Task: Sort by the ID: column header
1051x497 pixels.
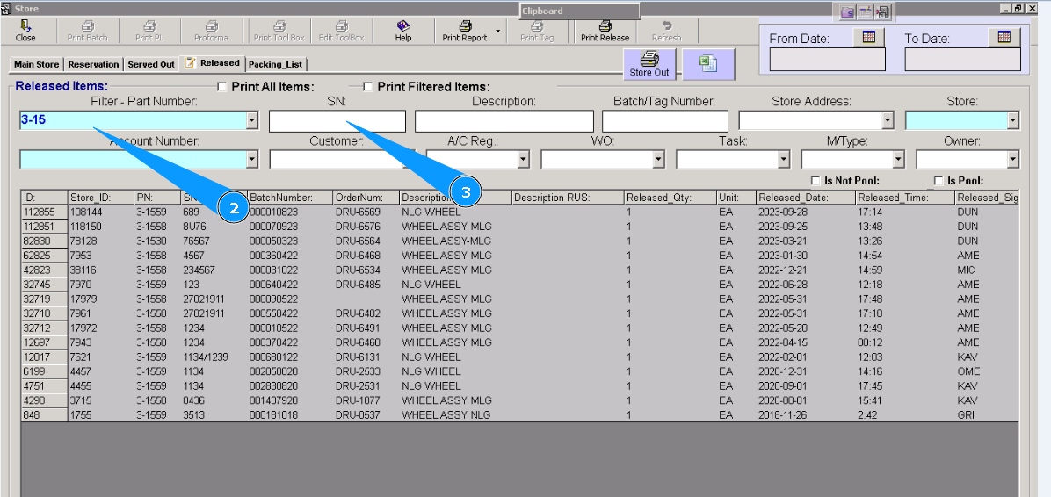Action: click(x=44, y=198)
